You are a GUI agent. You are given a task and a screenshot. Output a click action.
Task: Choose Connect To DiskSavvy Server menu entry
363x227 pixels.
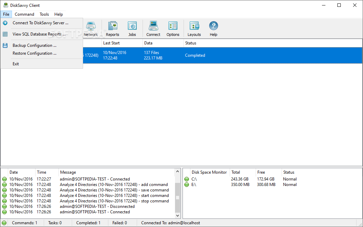(x=42, y=23)
